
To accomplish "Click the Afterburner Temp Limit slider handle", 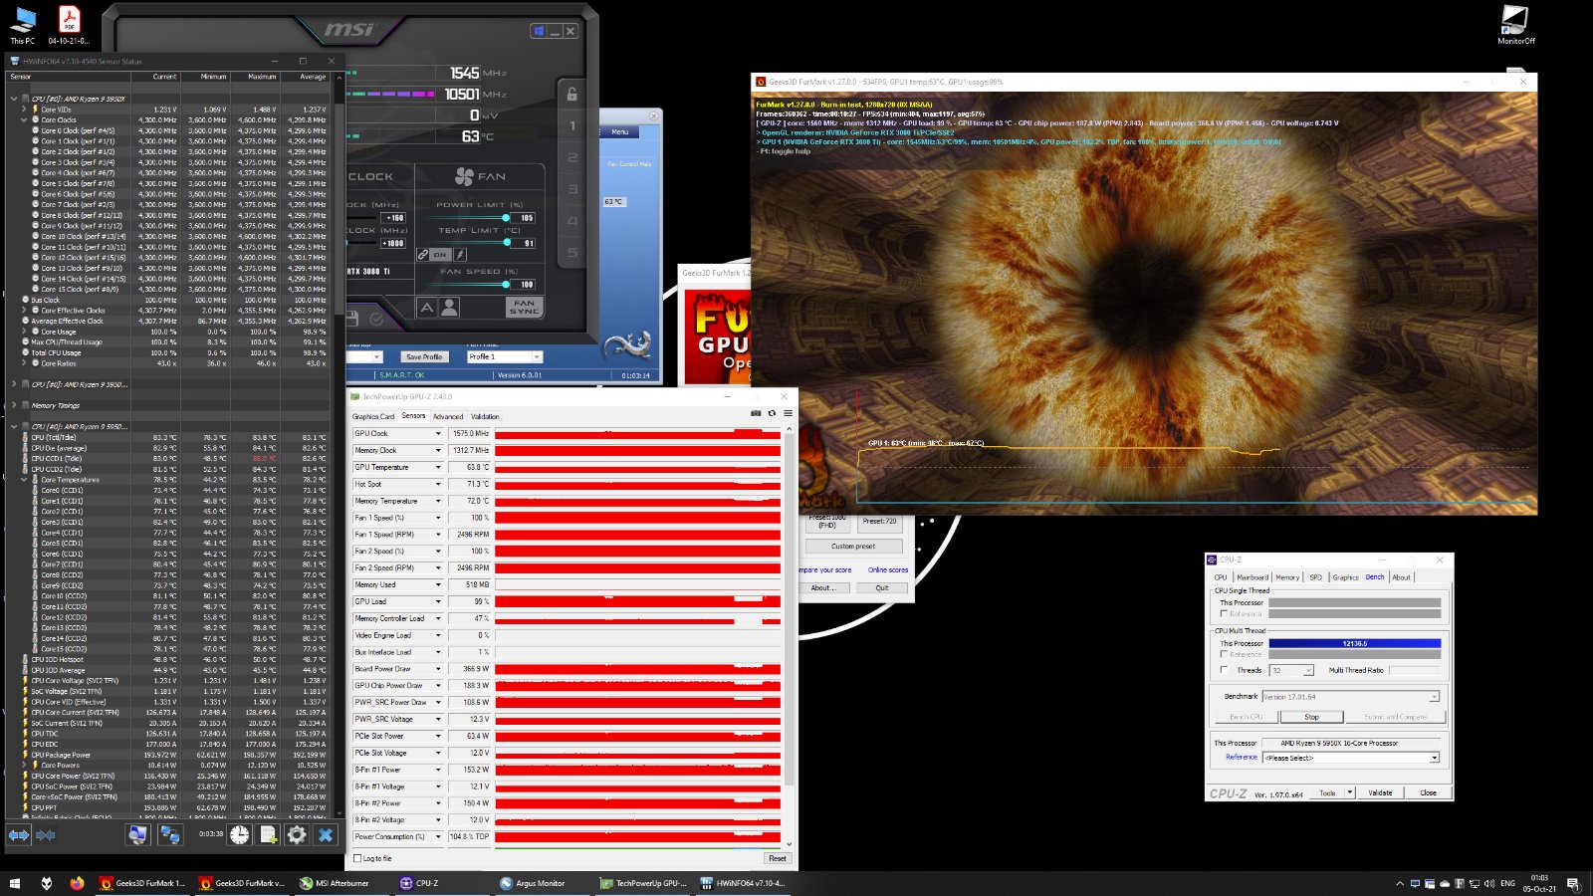I will pyautogui.click(x=507, y=242).
